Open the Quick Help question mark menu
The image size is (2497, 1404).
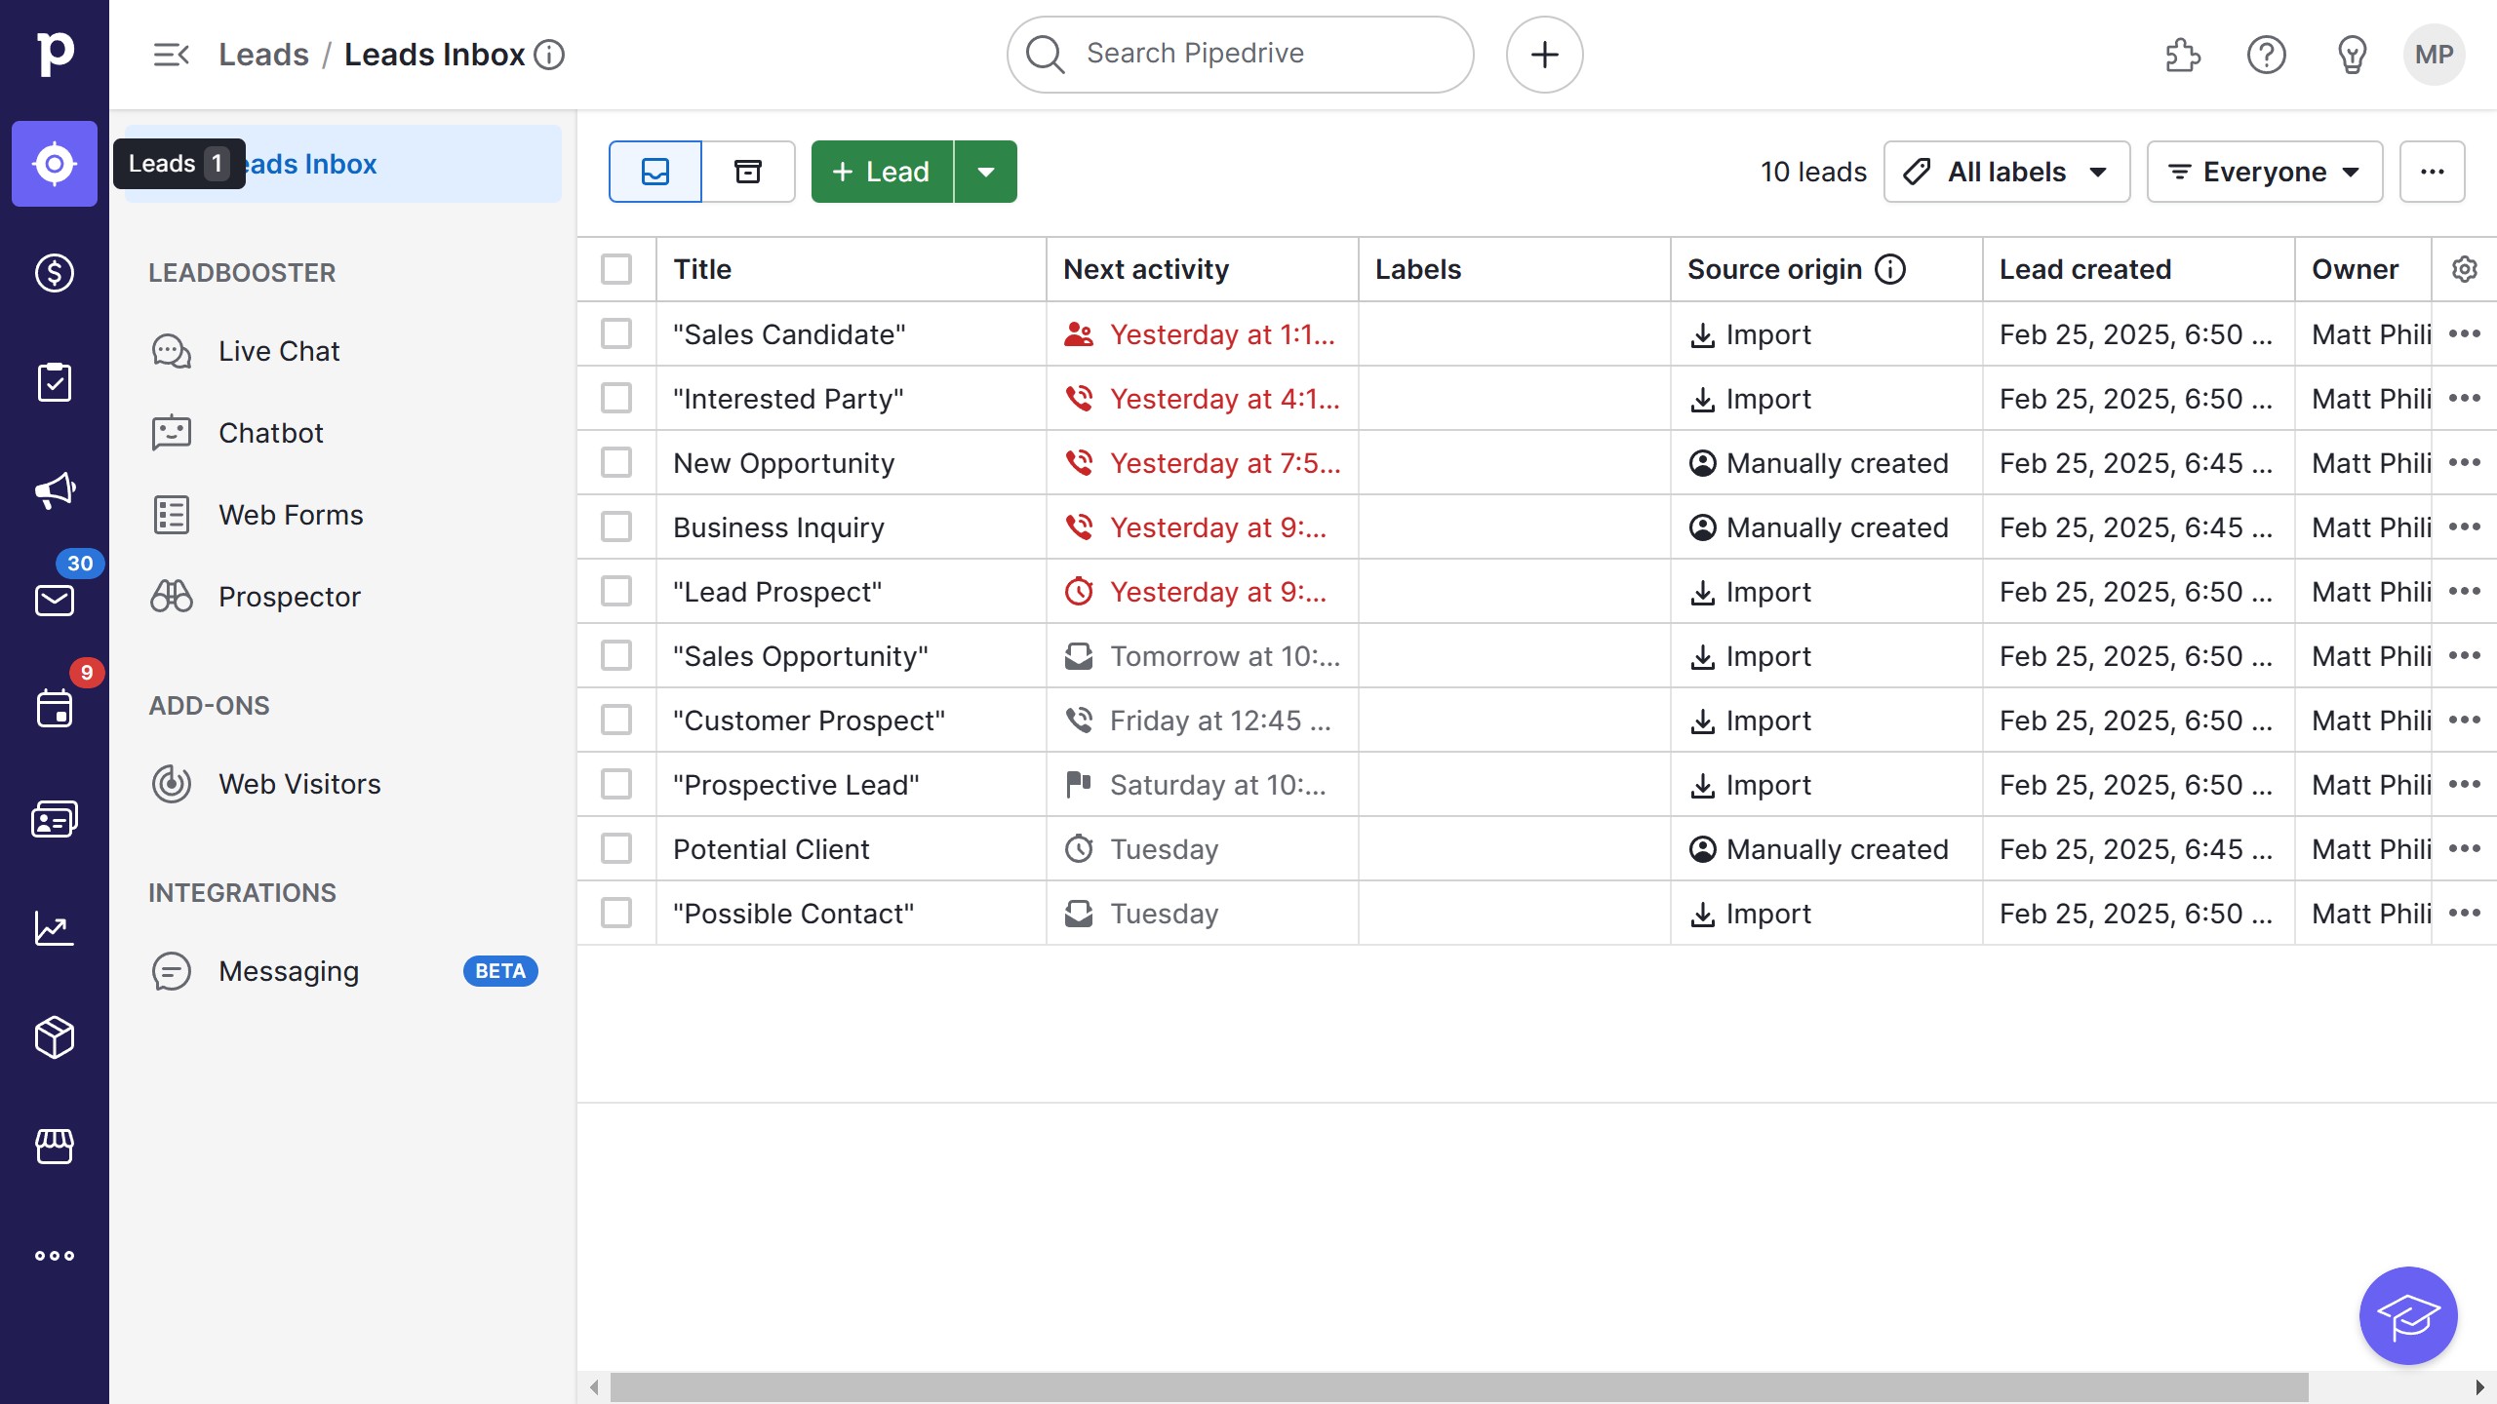coord(2266,55)
